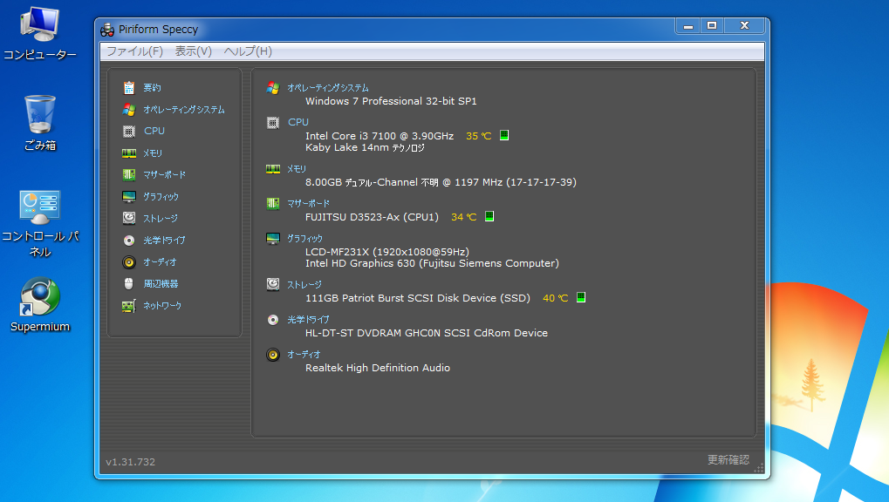Click the memory stick icon in summary panel
The height and width of the screenshot is (502, 889).
coord(273,169)
